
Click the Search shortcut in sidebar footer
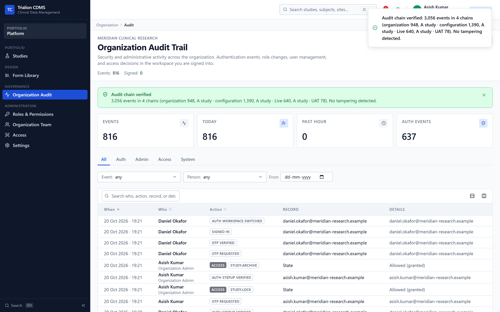point(19,305)
